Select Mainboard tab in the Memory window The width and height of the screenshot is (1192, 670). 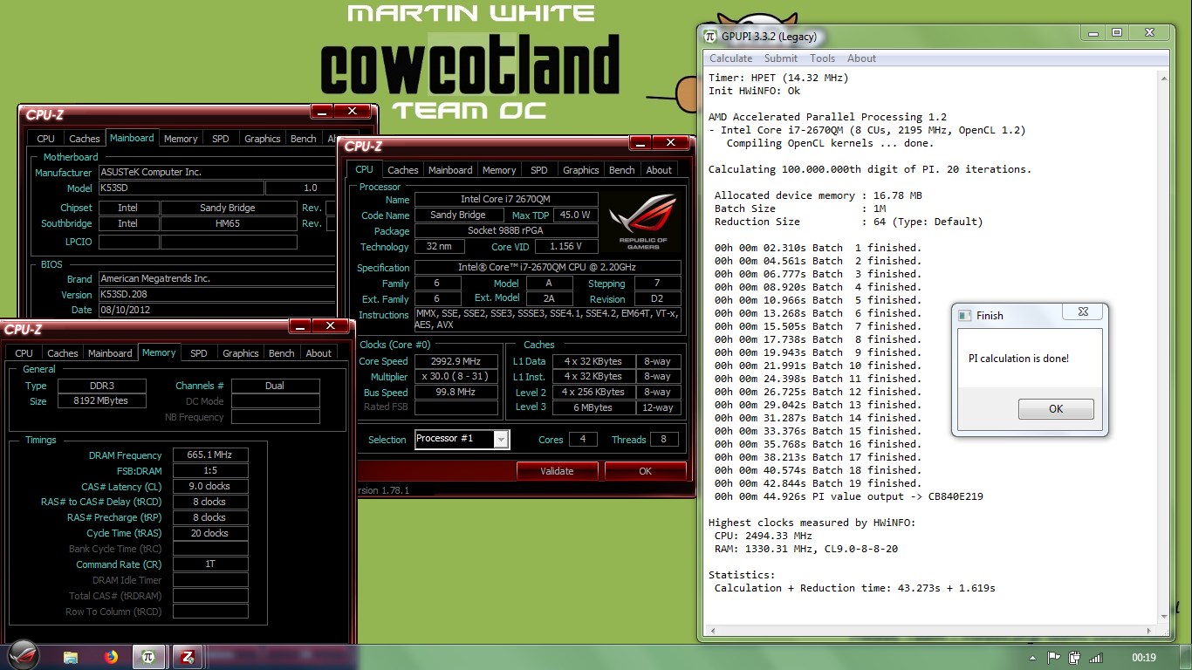(110, 353)
